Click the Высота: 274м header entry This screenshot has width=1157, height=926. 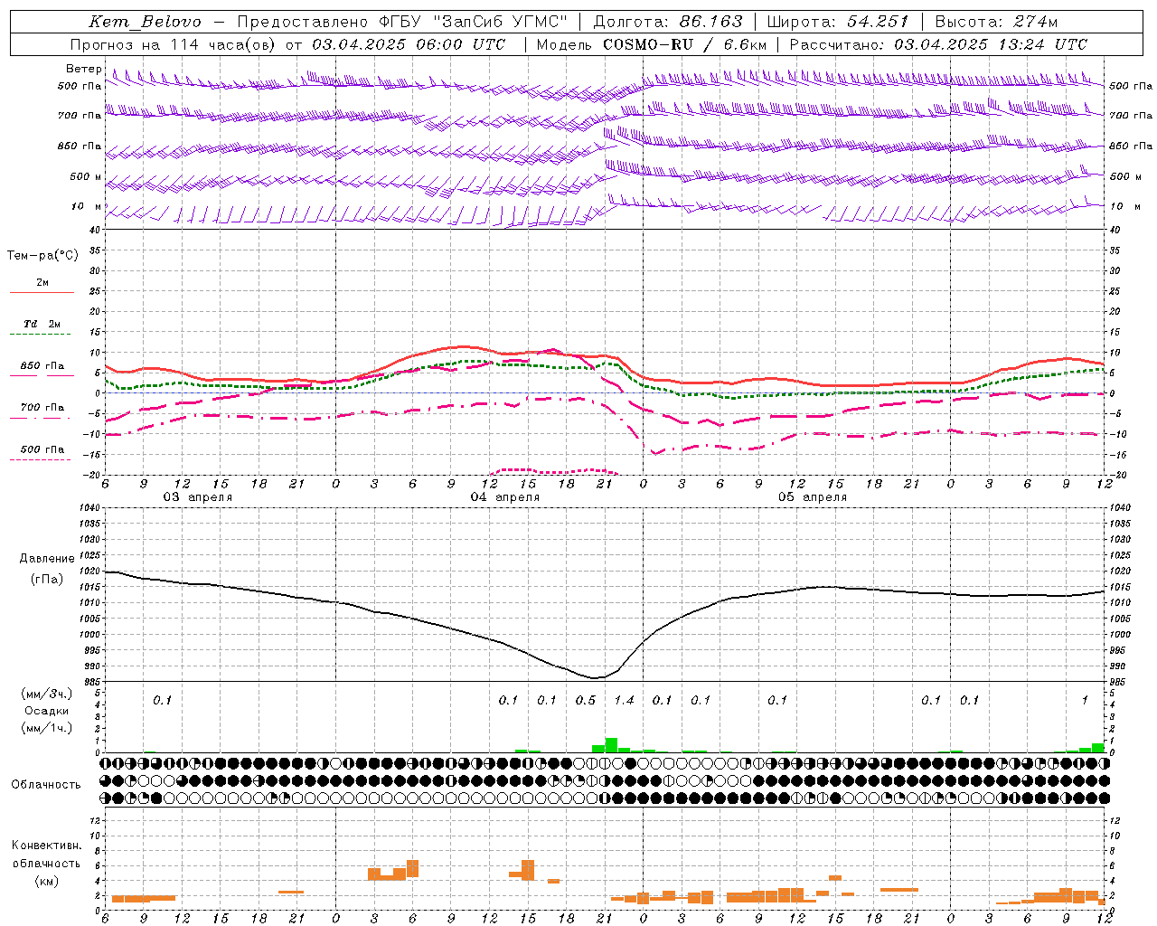click(996, 22)
